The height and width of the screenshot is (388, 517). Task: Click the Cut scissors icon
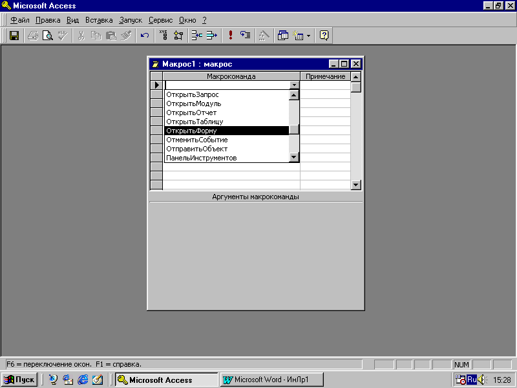click(81, 36)
